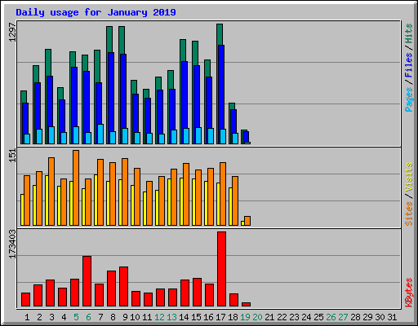Click the "Daily usage for January 2019" title
This screenshot has width=418, height=326.
(96, 12)
